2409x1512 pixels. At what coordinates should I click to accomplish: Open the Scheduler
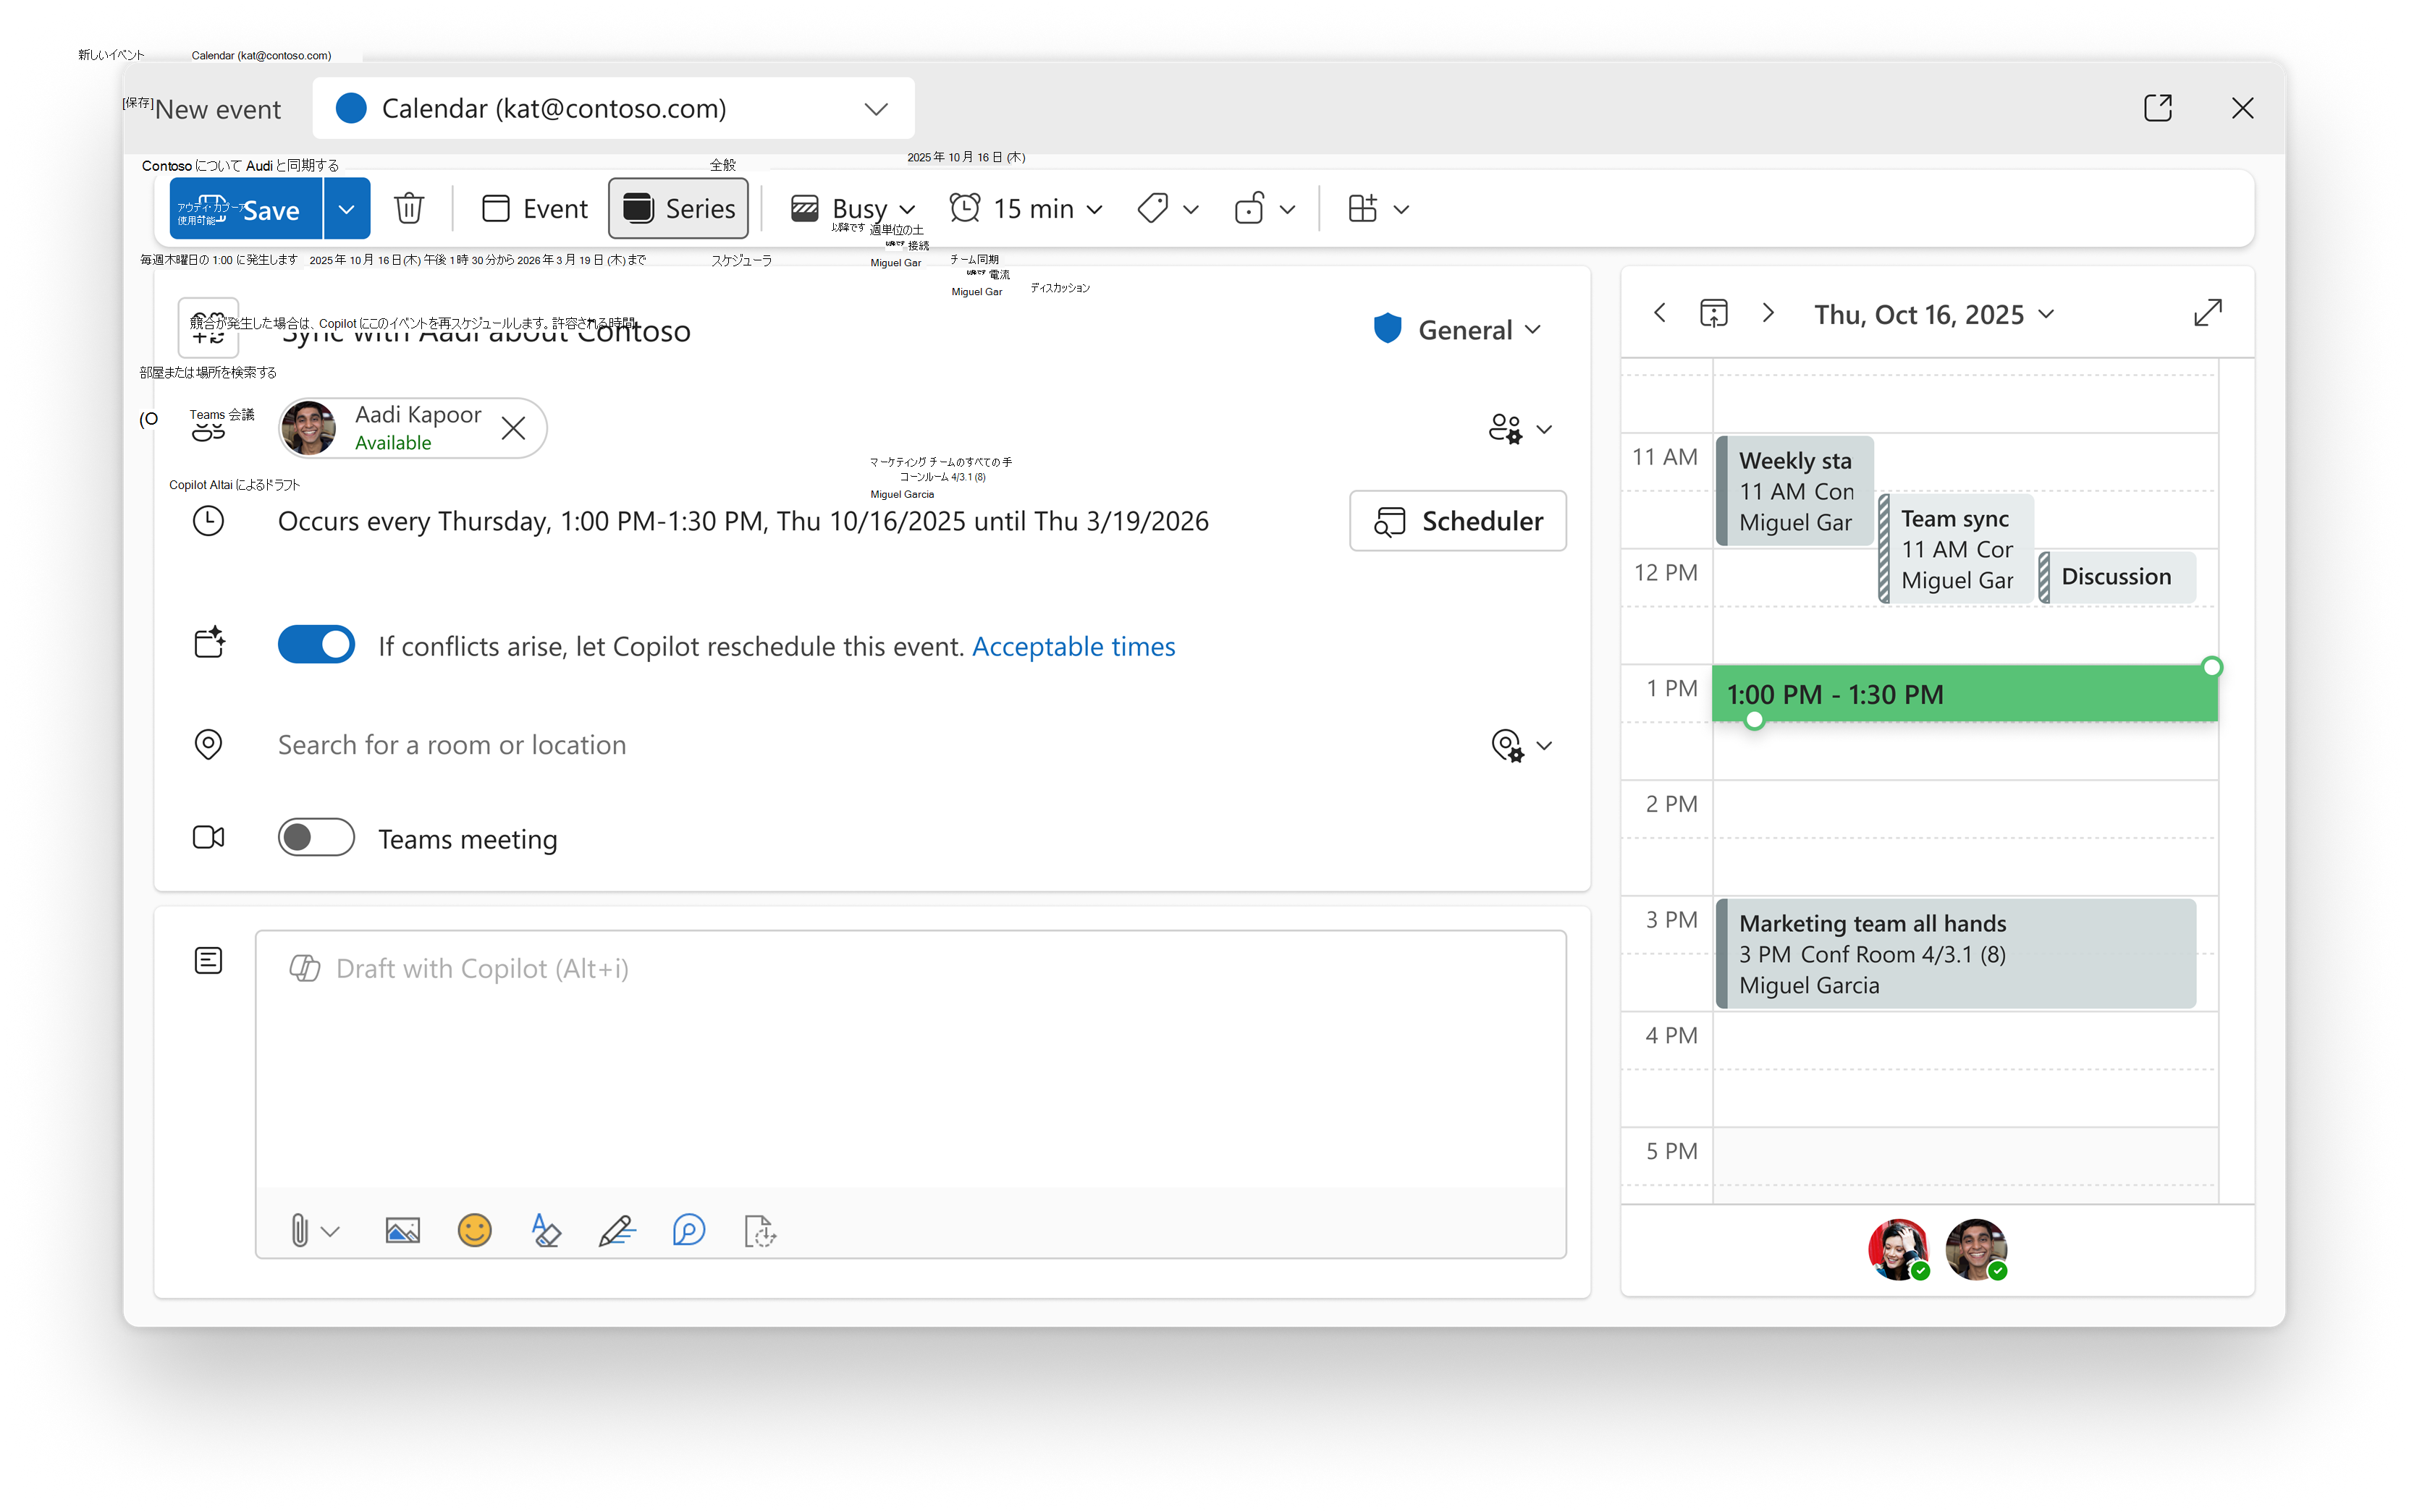pyautogui.click(x=1458, y=521)
